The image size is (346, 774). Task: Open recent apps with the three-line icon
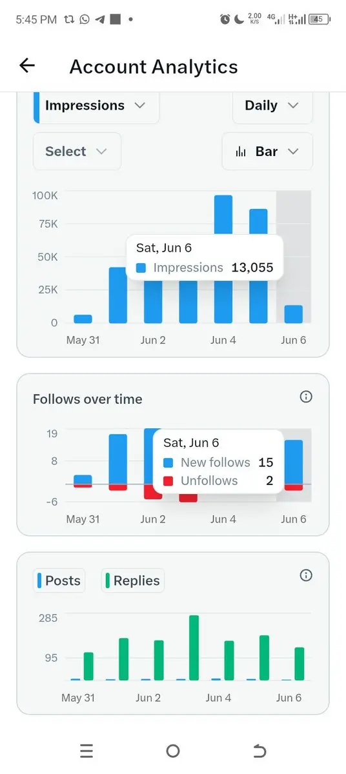point(86,751)
